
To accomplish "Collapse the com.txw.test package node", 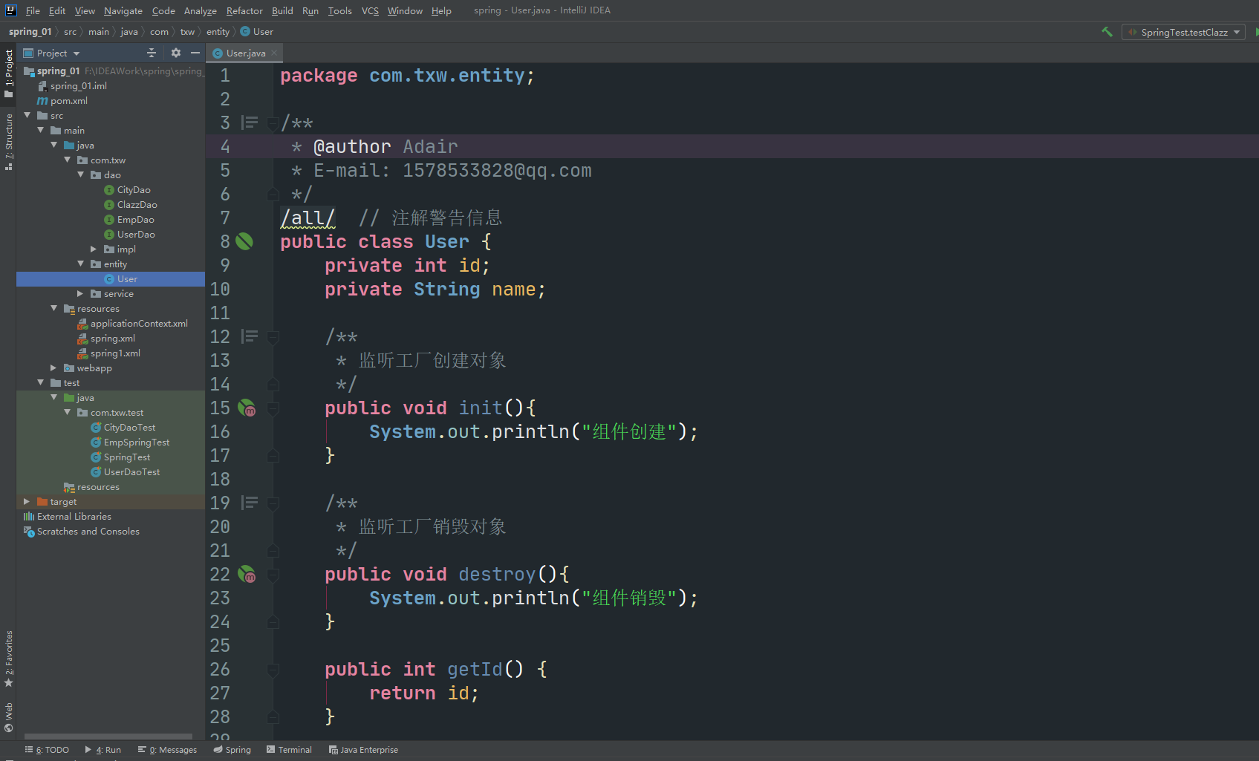I will (x=68, y=412).
